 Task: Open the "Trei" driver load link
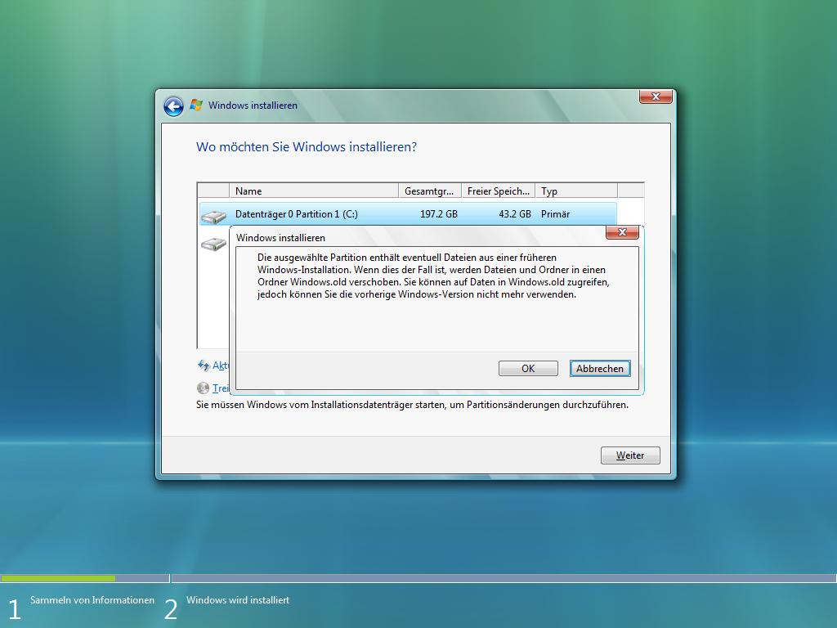(x=221, y=388)
